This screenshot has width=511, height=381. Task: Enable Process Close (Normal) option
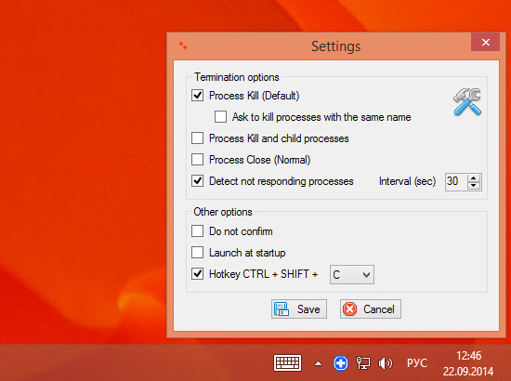tap(198, 160)
